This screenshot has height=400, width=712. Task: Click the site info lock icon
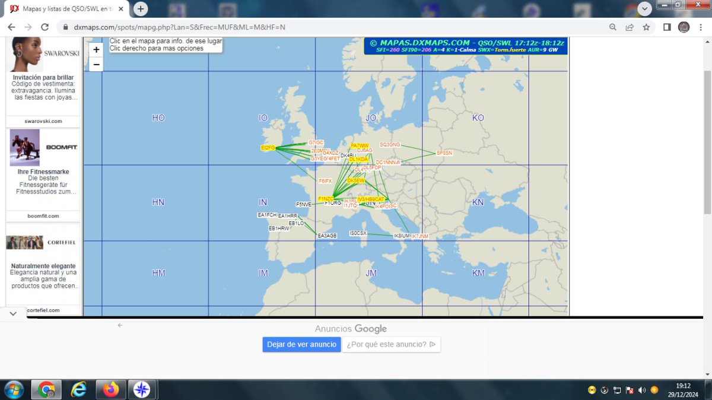65,27
